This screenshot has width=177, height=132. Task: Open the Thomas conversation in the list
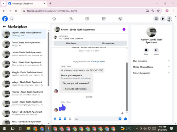tap(24, 94)
